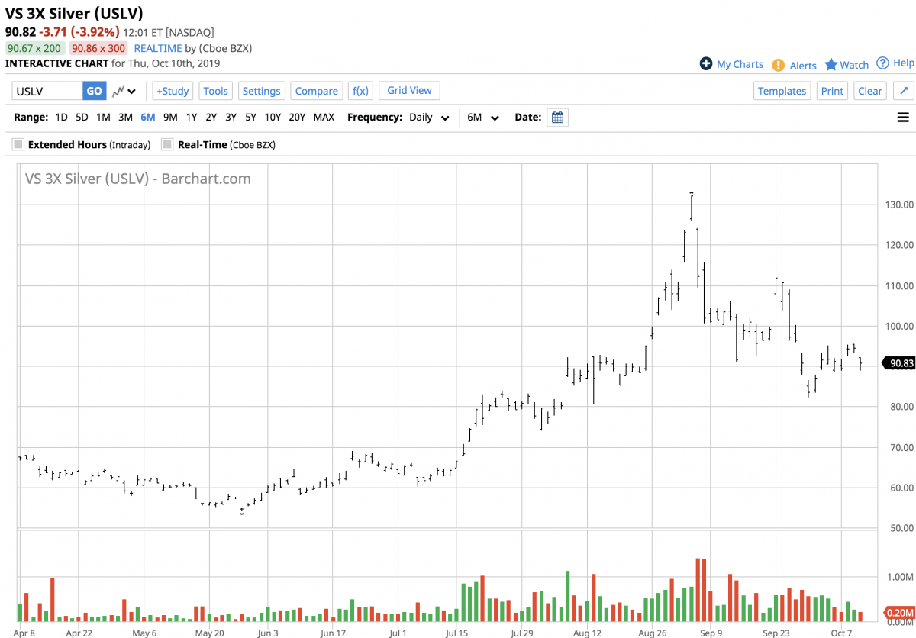Click the "Apr 8" date axis label
The width and height of the screenshot is (916, 638).
pyautogui.click(x=25, y=633)
